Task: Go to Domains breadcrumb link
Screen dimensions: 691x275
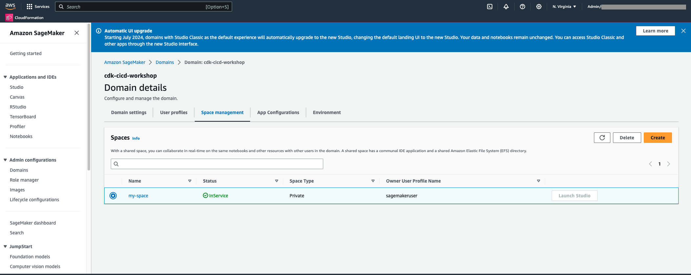Action: point(165,62)
